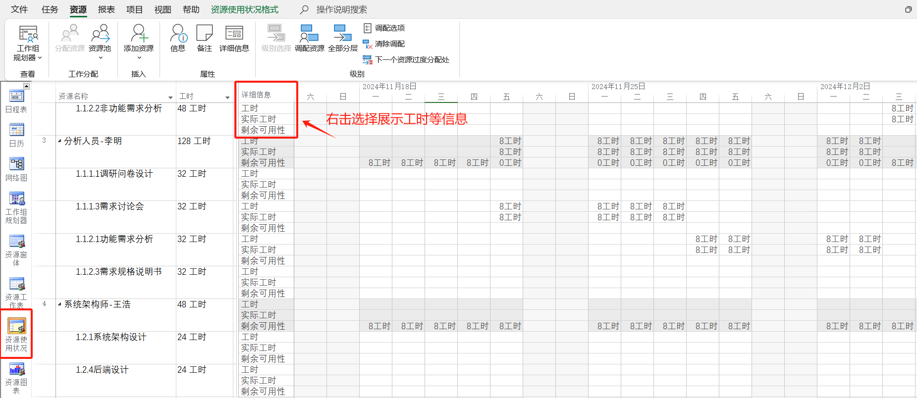Screen dimensions: 917x398
Task: Collapse the 分析人员-李明 resource row
Action: click(59, 141)
